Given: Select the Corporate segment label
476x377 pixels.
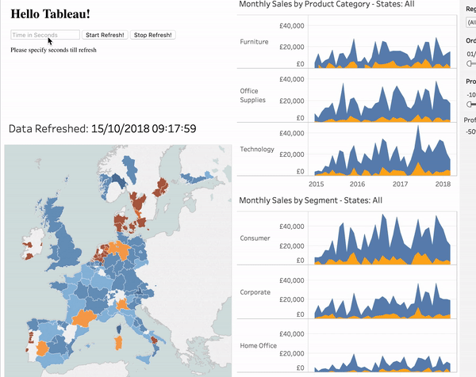Looking at the screenshot, I should pyautogui.click(x=255, y=292).
